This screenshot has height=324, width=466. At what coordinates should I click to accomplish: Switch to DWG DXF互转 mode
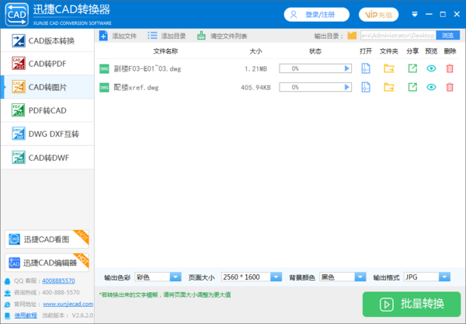(47, 134)
